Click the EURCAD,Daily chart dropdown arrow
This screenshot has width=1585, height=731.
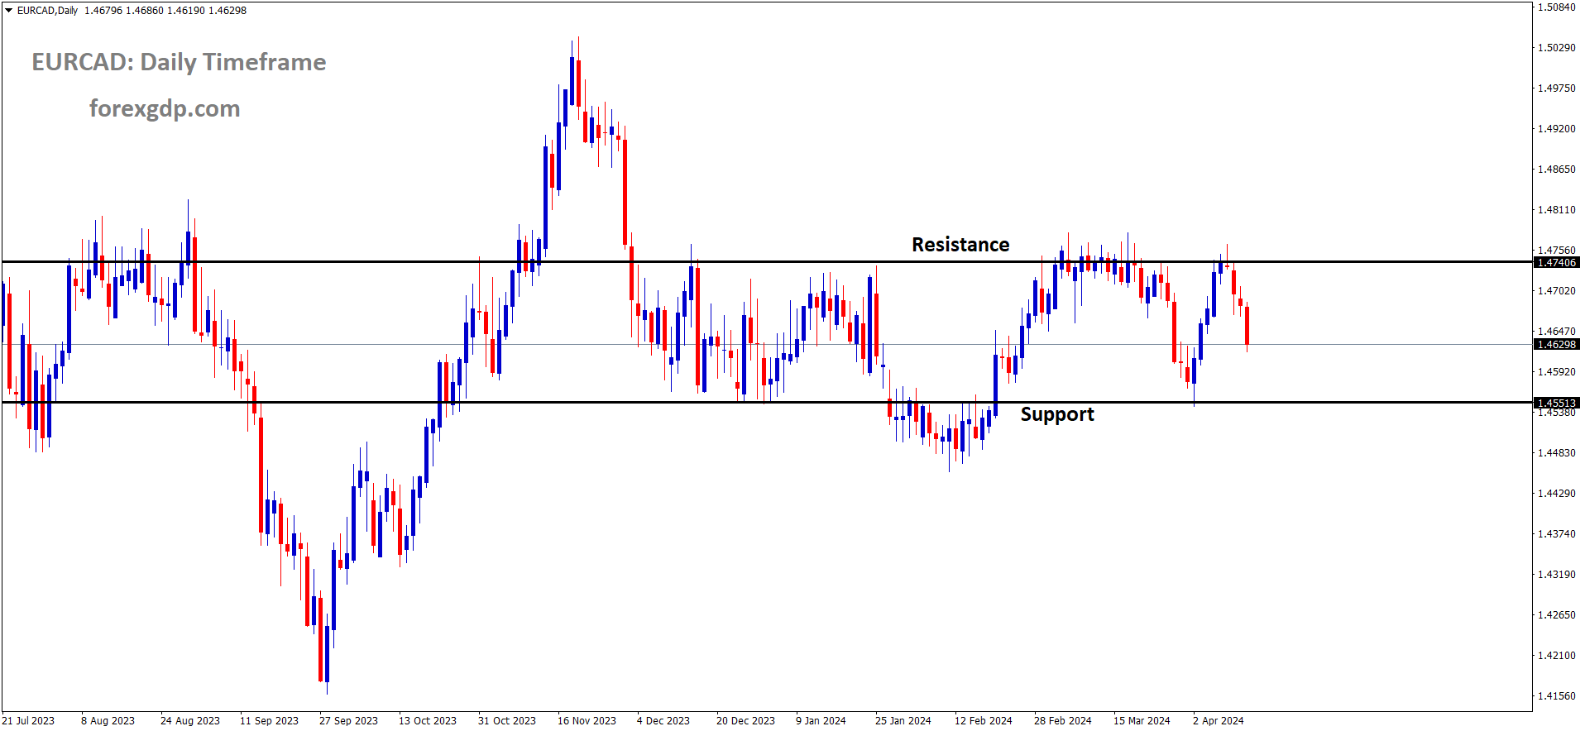pos(8,11)
